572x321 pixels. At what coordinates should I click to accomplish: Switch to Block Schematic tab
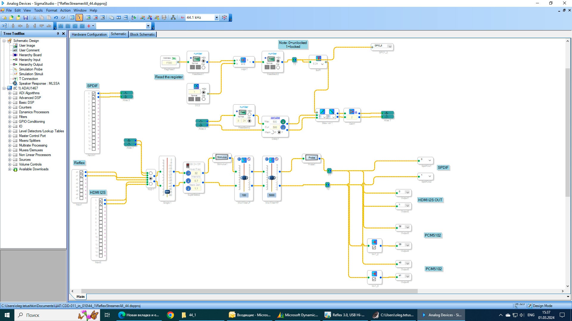click(142, 34)
